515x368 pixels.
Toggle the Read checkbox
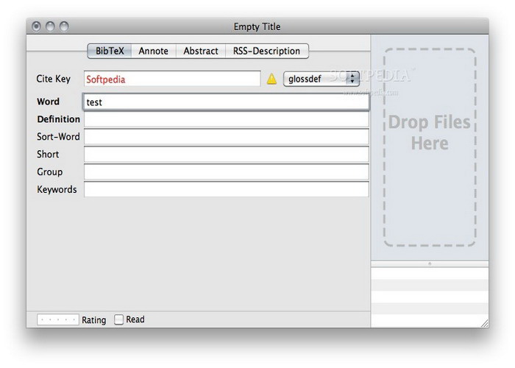click(x=118, y=319)
